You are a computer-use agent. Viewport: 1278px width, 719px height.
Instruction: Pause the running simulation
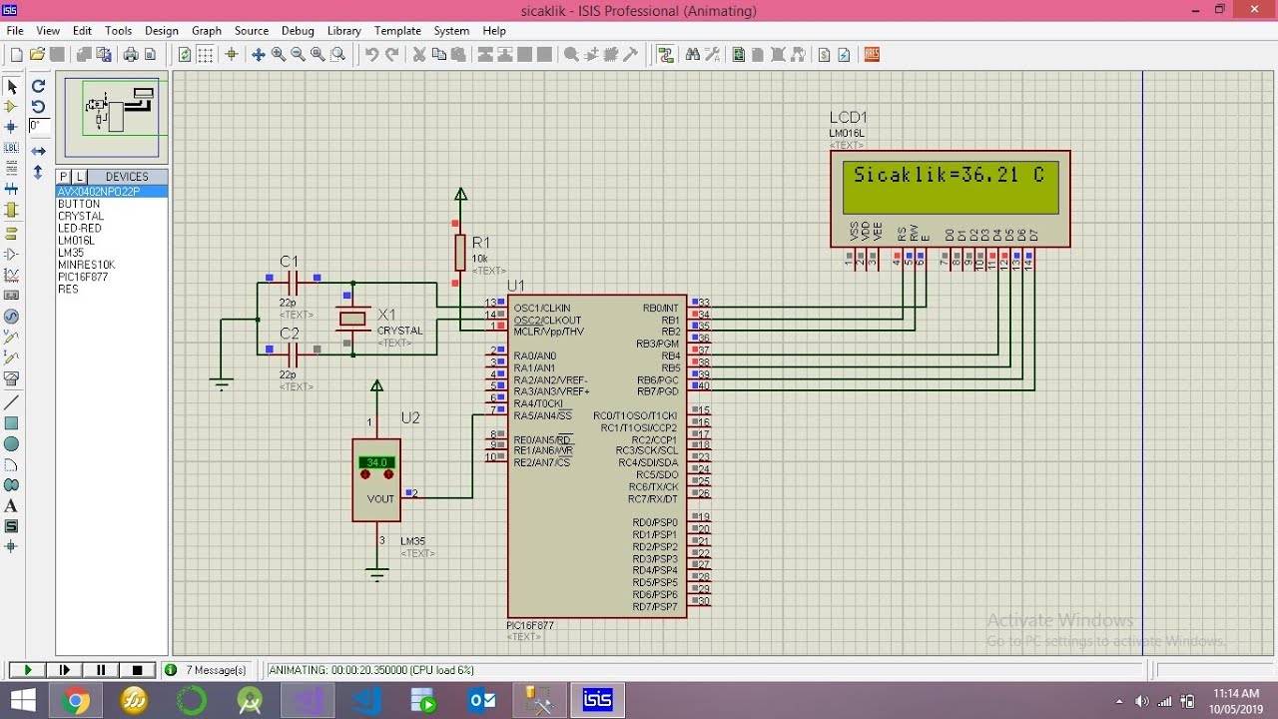(101, 670)
